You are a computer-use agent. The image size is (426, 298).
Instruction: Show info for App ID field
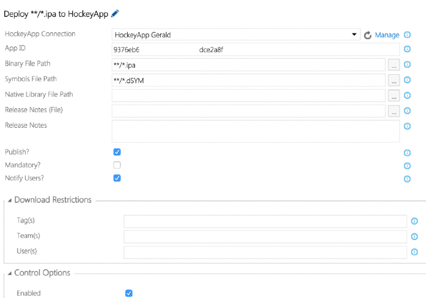407,49
